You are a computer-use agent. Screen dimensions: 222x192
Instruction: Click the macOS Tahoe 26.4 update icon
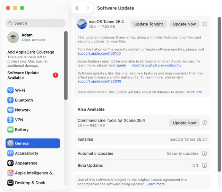point(82,24)
